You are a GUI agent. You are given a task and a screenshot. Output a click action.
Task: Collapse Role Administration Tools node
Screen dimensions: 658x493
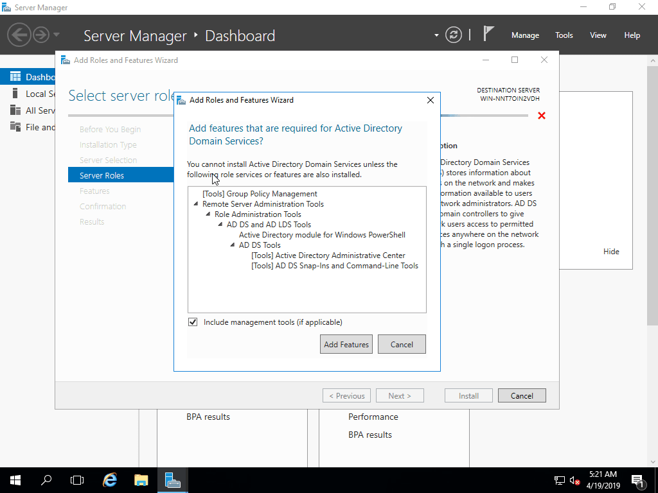point(208,214)
